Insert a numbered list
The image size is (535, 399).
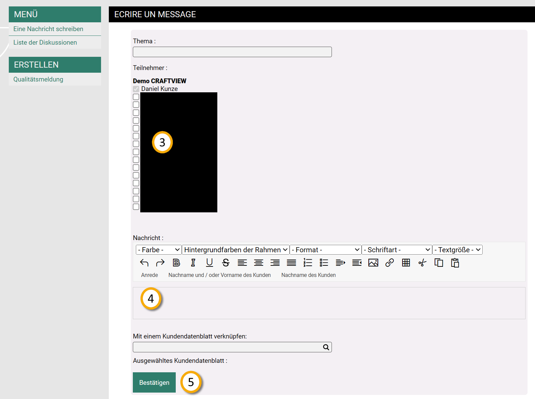(308, 263)
